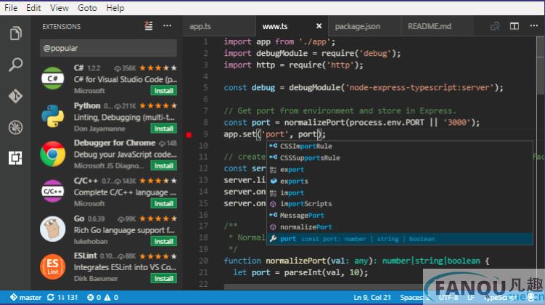Toggle the breakpoint on line 9

[x=189, y=135]
